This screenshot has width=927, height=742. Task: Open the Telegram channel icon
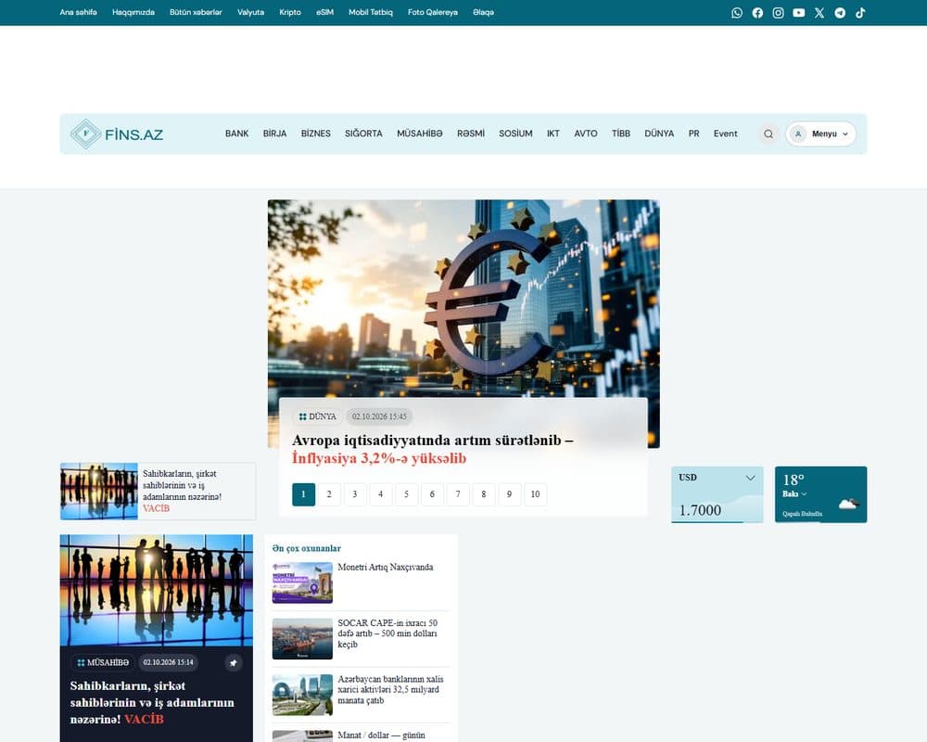840,12
